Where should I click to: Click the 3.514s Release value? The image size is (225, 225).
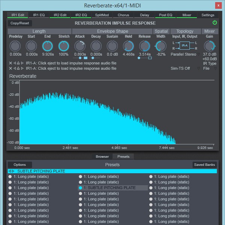145,54
